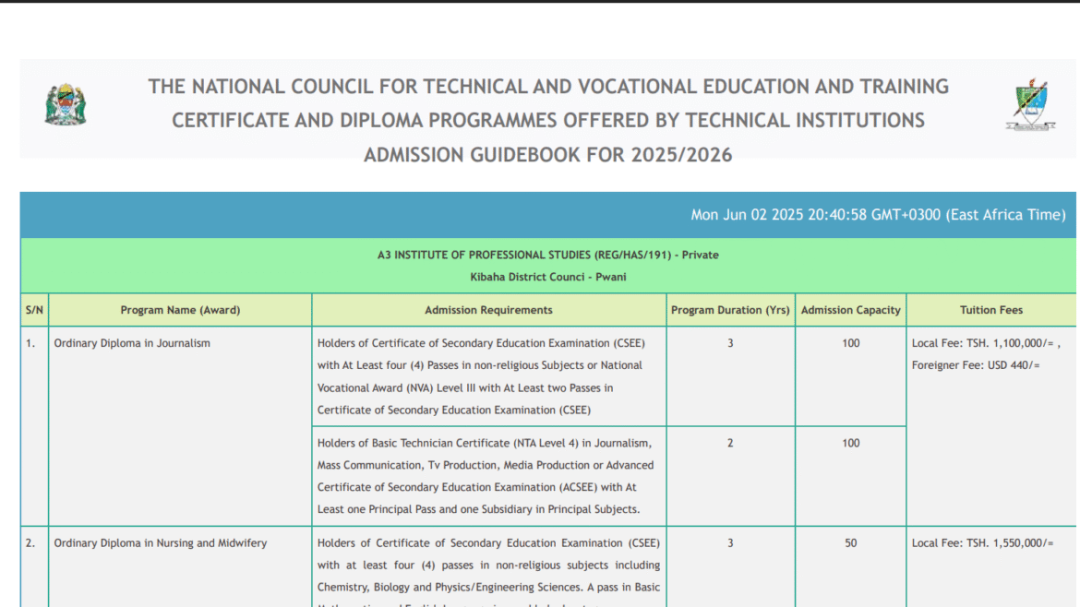Select the 3-year duration cell for Journalism
The image size is (1080, 607).
pyautogui.click(x=730, y=342)
